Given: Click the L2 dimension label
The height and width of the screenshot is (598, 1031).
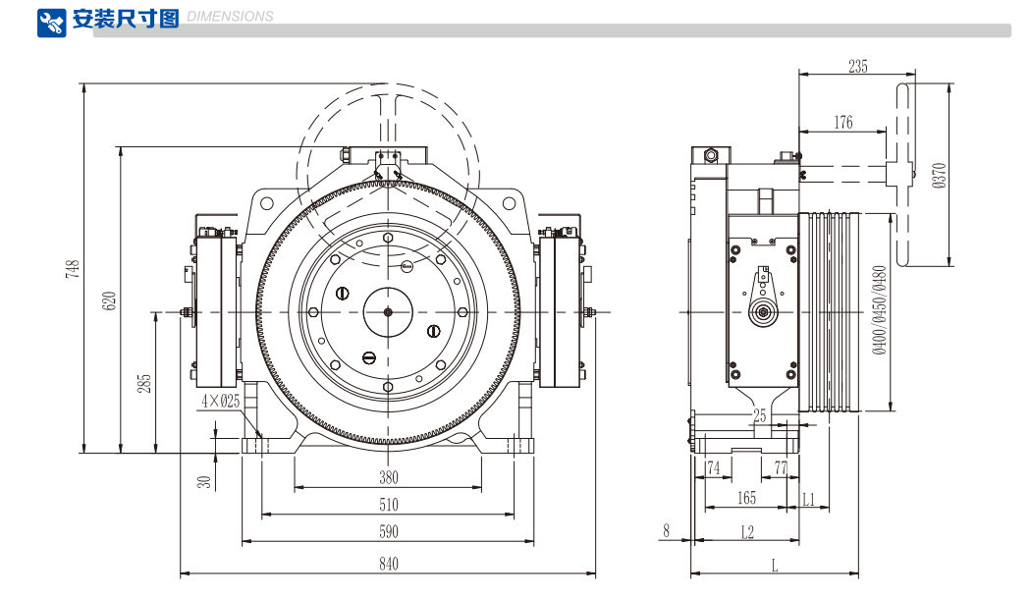Looking at the screenshot, I should [746, 532].
